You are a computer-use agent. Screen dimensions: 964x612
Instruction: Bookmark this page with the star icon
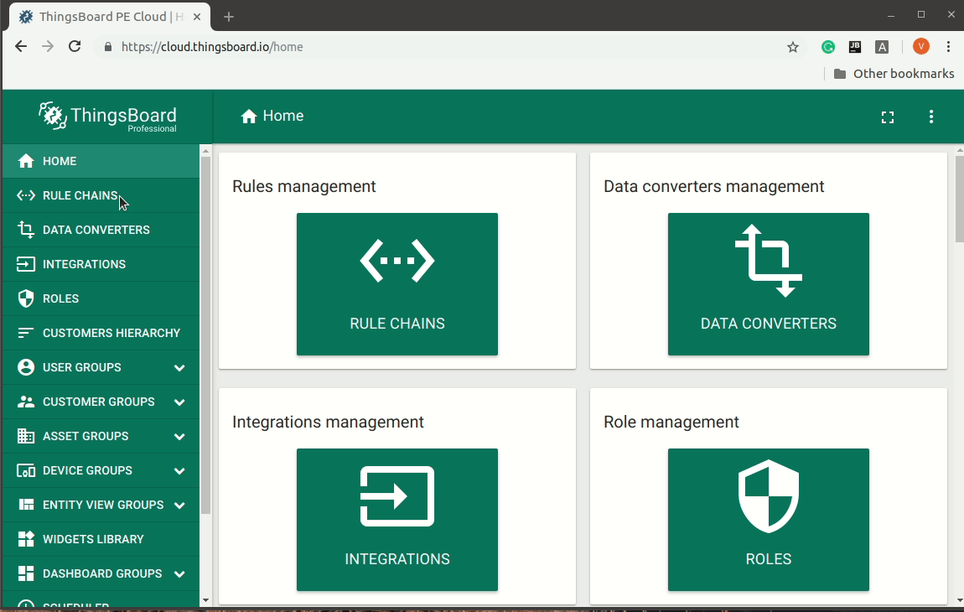(x=792, y=47)
